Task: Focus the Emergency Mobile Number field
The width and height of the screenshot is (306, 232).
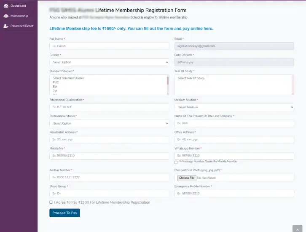Action: (234, 194)
